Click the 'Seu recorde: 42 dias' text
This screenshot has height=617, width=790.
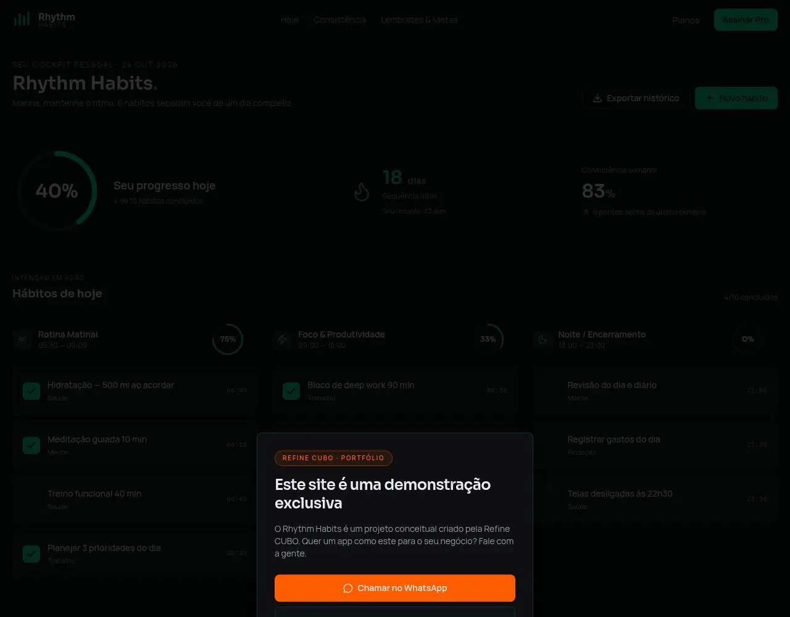[414, 211]
